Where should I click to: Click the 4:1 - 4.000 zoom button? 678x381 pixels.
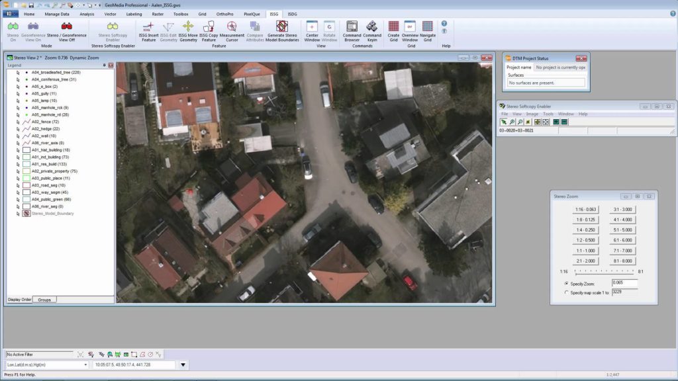(x=623, y=218)
